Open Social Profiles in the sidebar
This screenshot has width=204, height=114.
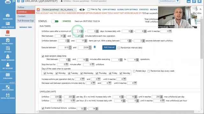(x=8, y=25)
